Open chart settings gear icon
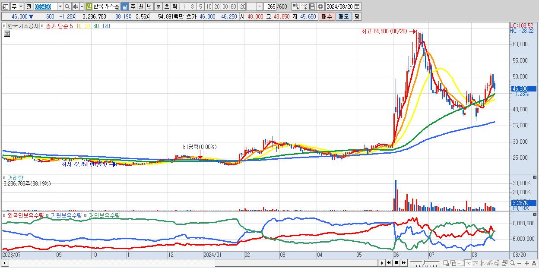 click(320, 6)
